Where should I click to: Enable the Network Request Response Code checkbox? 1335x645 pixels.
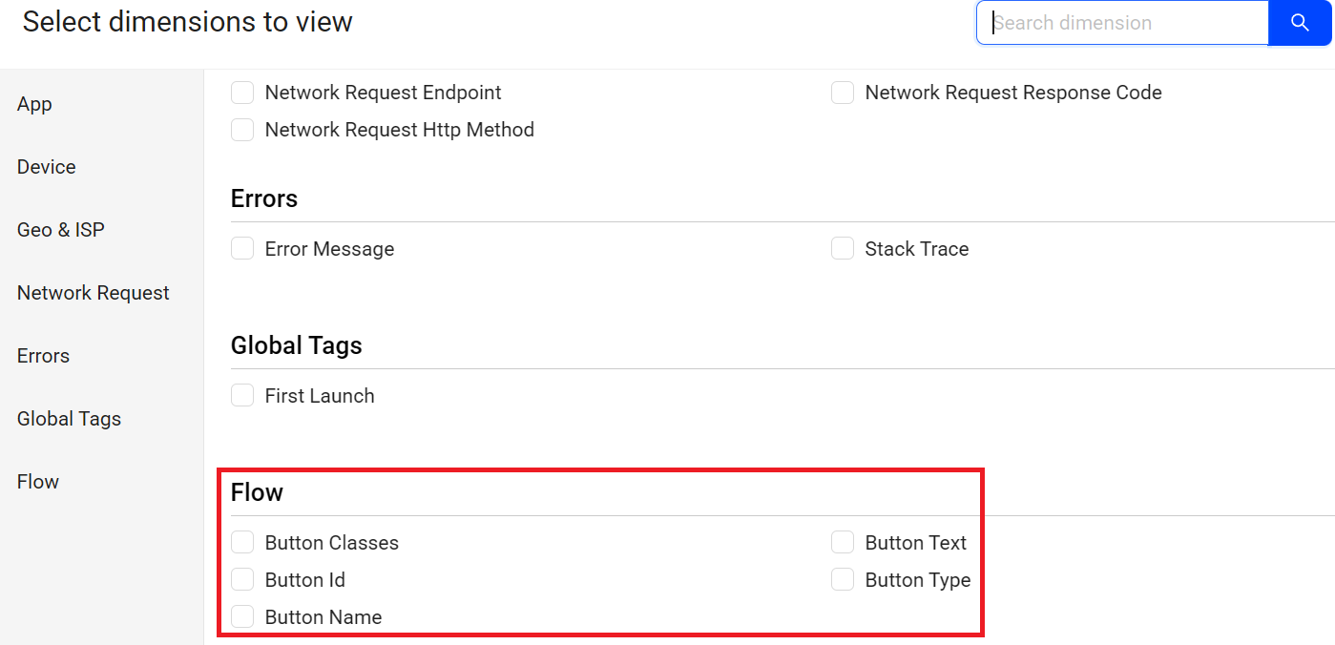[x=843, y=93]
